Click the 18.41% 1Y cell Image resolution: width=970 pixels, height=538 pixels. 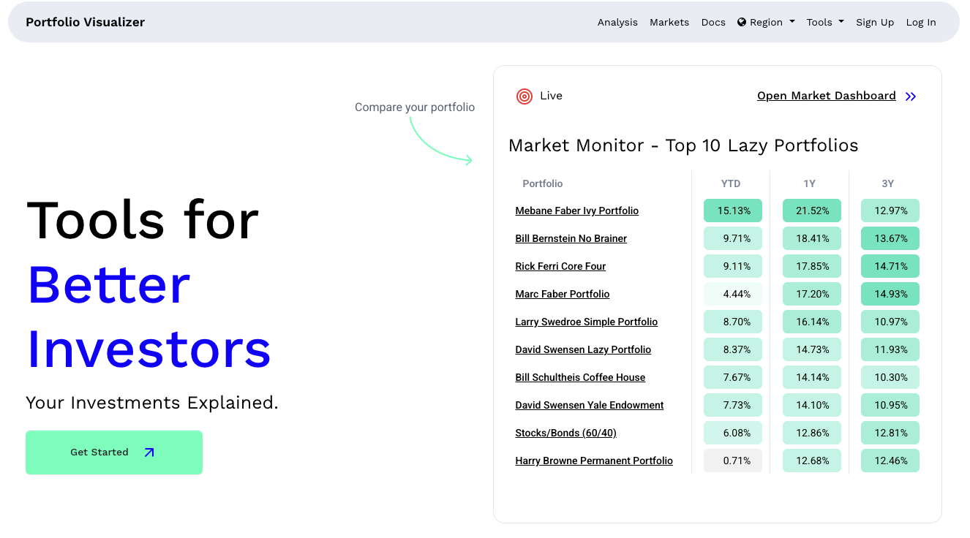pyautogui.click(x=812, y=238)
